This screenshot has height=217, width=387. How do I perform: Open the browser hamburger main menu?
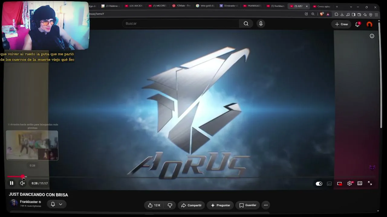click(376, 14)
